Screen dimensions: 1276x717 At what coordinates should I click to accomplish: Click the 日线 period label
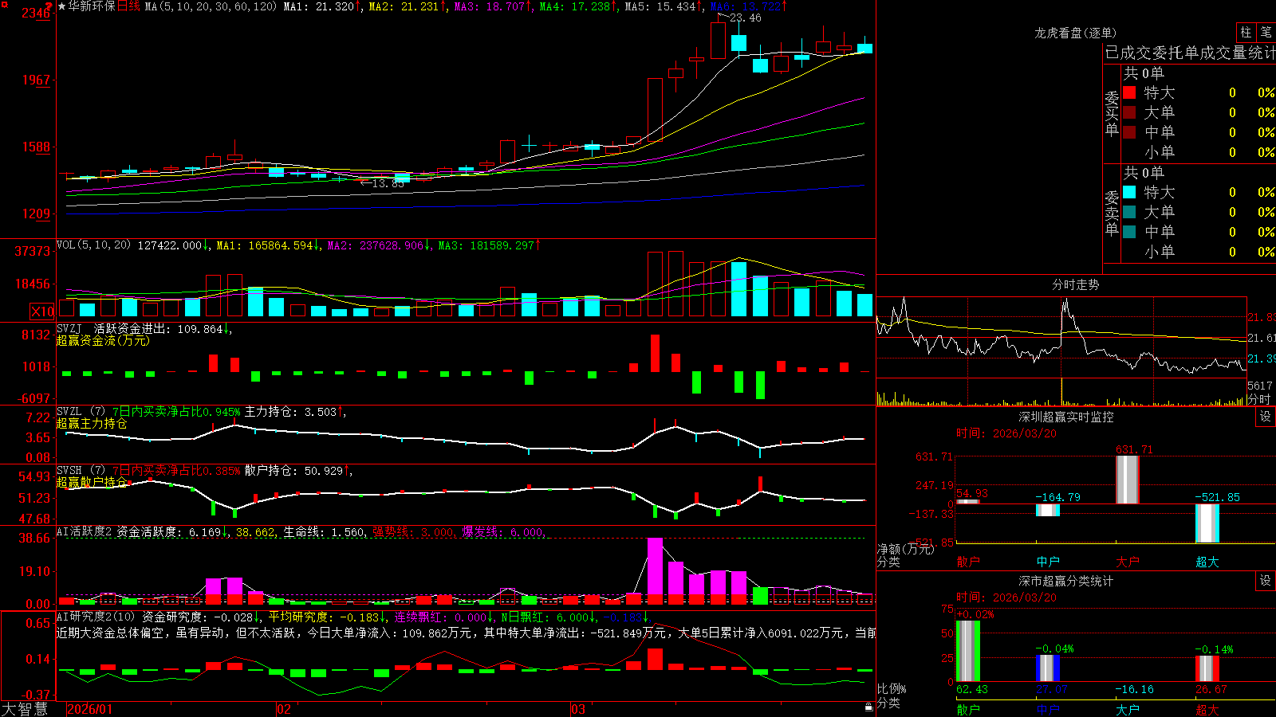[x=128, y=6]
